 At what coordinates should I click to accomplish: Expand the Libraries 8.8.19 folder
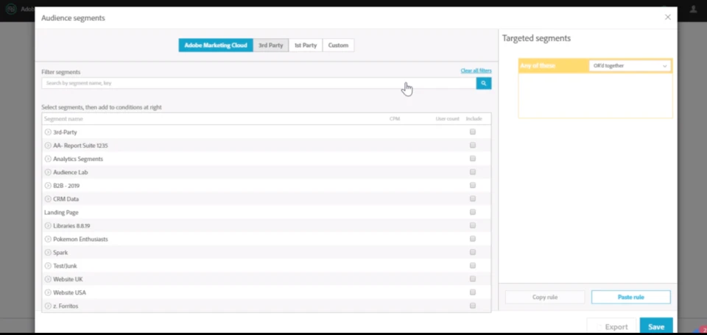tap(48, 226)
